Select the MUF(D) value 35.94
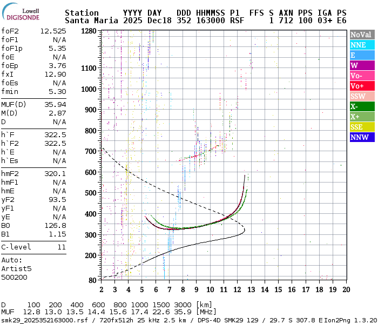Screen dimensions: 378x324 pyautogui.click(x=55, y=104)
